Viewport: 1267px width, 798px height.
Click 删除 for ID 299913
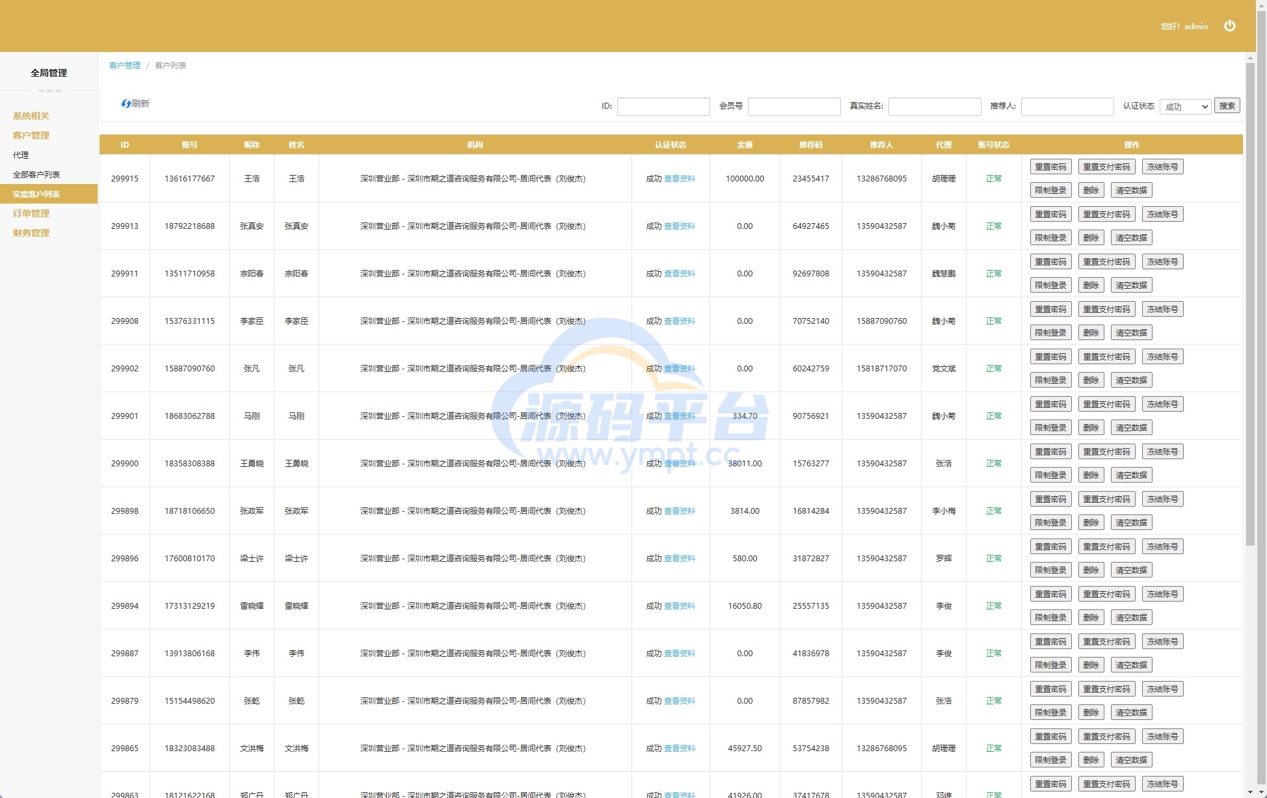coord(1091,238)
